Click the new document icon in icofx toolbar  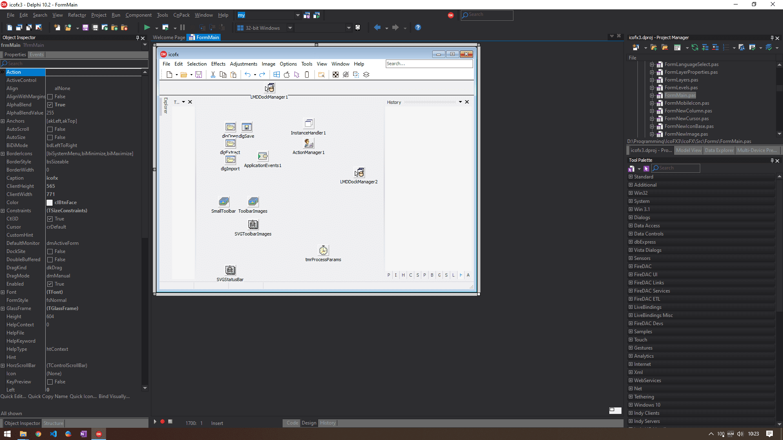(169, 75)
